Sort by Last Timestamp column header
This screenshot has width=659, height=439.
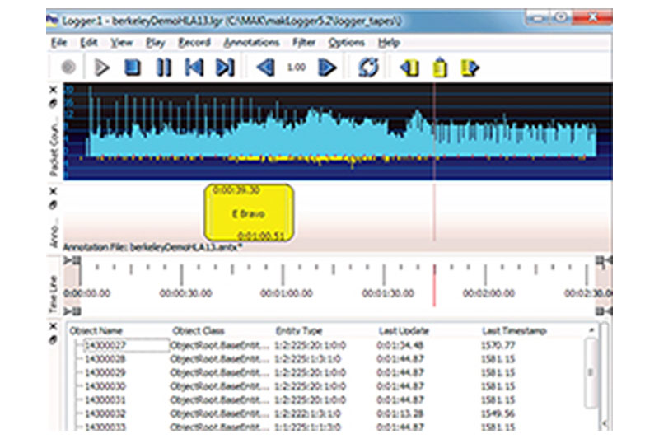514,330
